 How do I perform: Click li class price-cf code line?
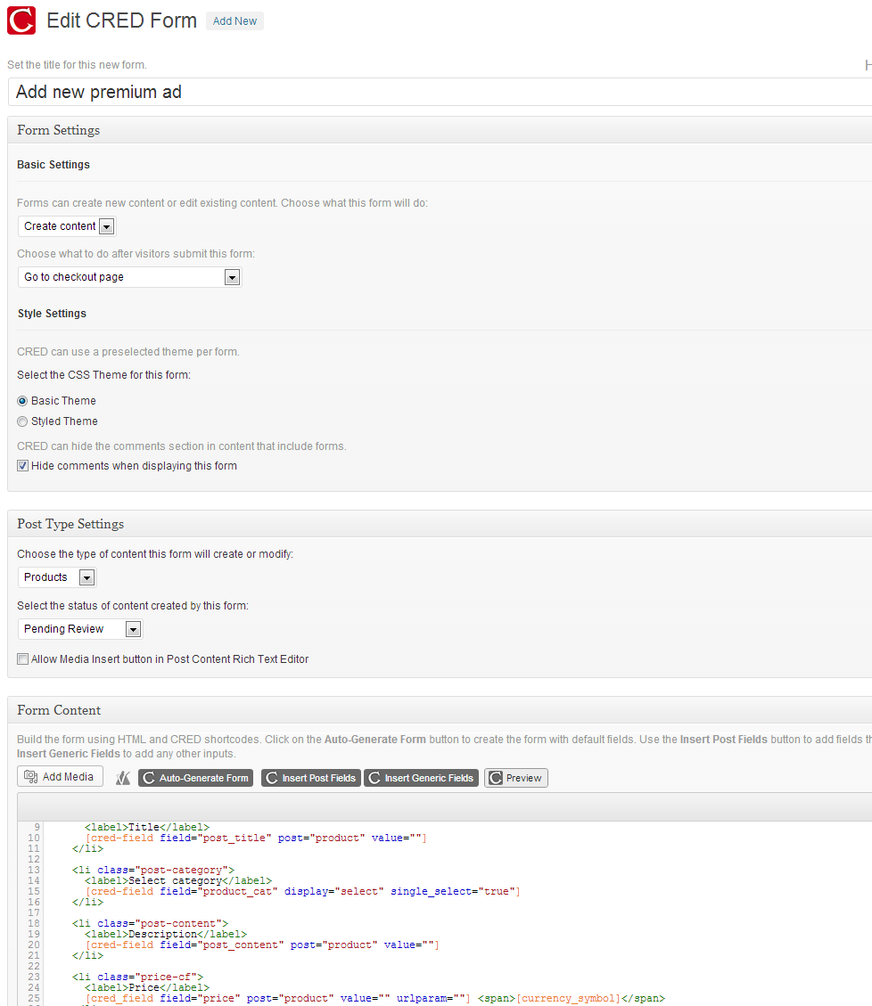click(137, 977)
